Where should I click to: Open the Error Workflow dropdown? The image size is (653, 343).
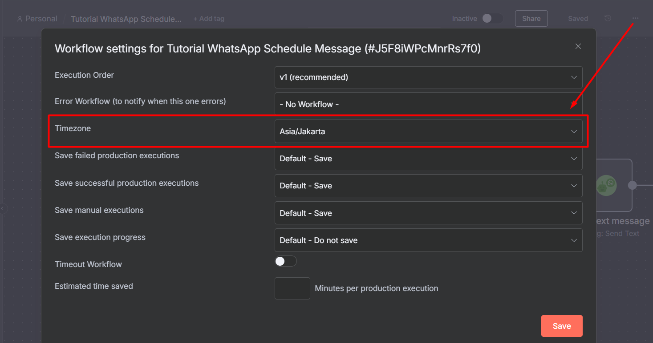pyautogui.click(x=428, y=104)
